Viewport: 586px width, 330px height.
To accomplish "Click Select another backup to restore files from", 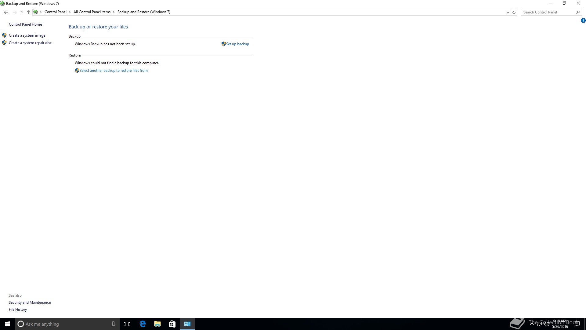I will tap(114, 71).
